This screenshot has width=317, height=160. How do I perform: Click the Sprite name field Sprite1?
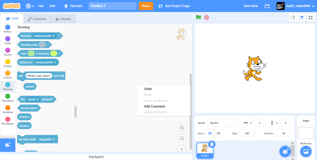coord(223,123)
